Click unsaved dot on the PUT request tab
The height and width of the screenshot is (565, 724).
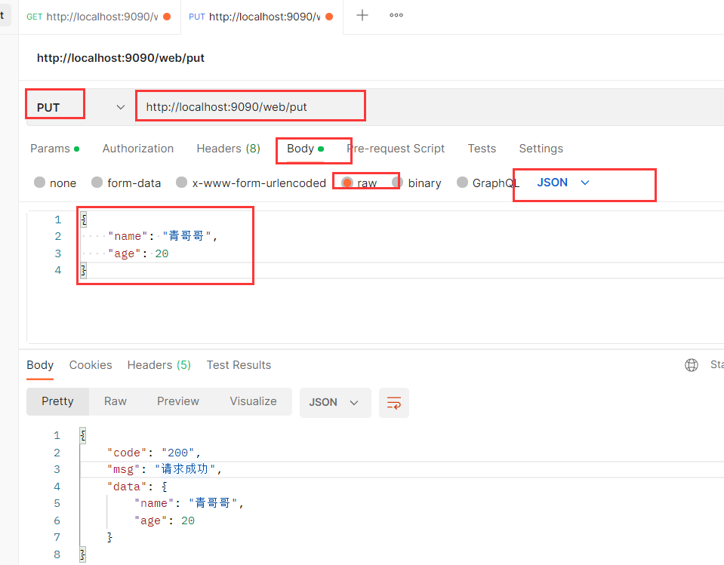(329, 17)
